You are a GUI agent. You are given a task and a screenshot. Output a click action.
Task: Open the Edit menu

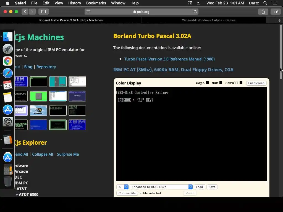coord(46,3)
